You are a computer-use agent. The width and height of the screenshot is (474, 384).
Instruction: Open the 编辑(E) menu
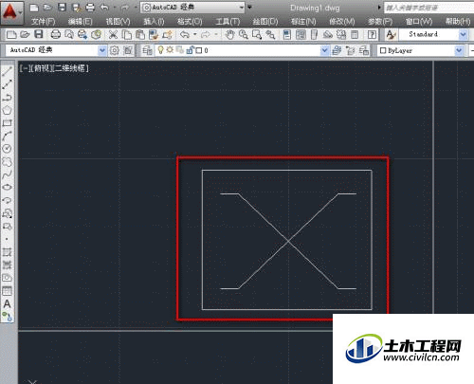click(81, 22)
